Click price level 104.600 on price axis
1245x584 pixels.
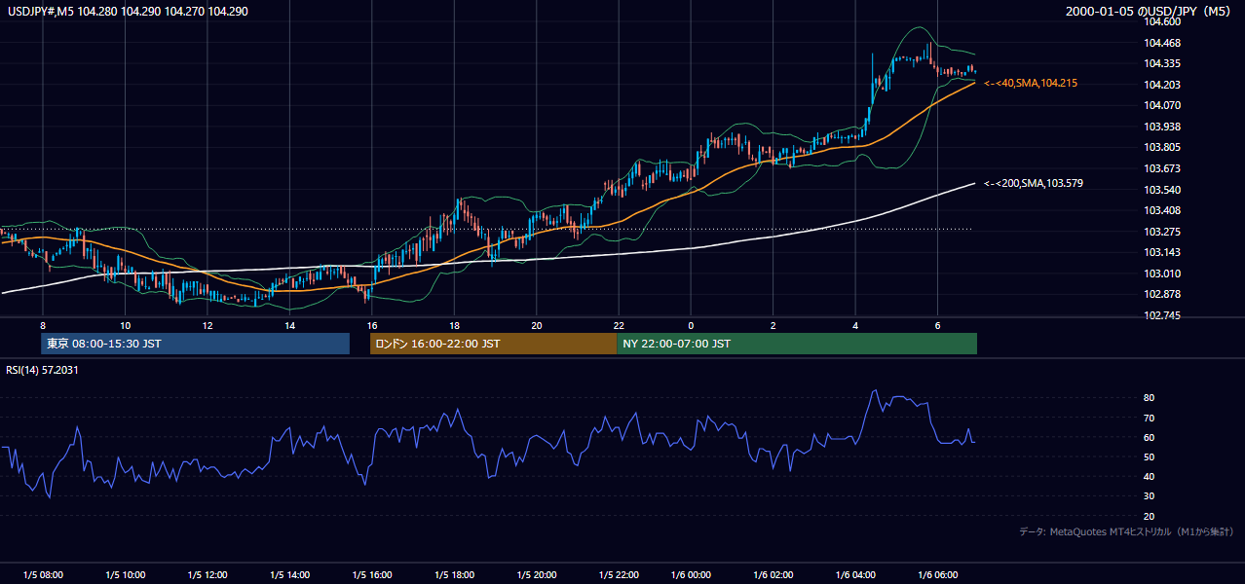pyautogui.click(x=1164, y=21)
